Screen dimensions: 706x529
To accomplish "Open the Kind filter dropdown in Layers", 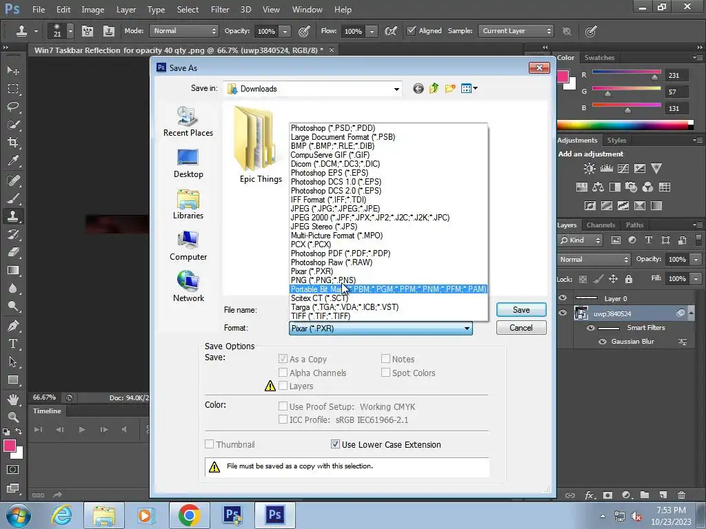I will point(580,240).
